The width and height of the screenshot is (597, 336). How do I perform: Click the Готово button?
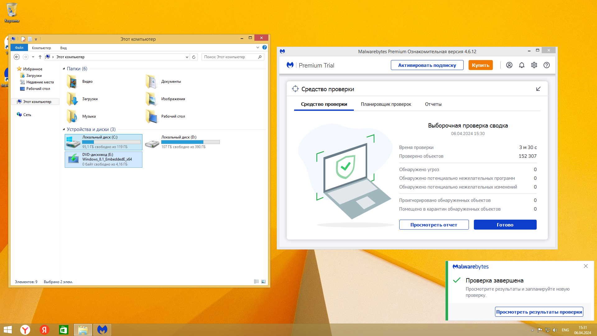click(505, 225)
